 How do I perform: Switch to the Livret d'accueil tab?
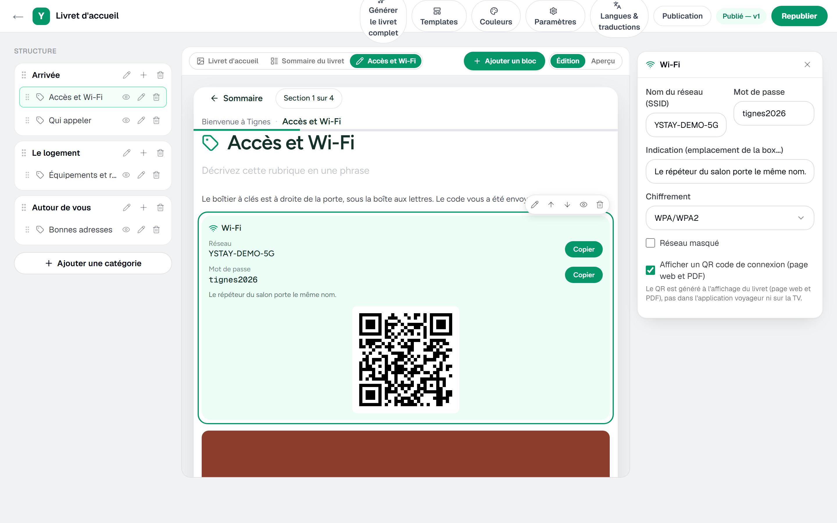click(x=228, y=61)
